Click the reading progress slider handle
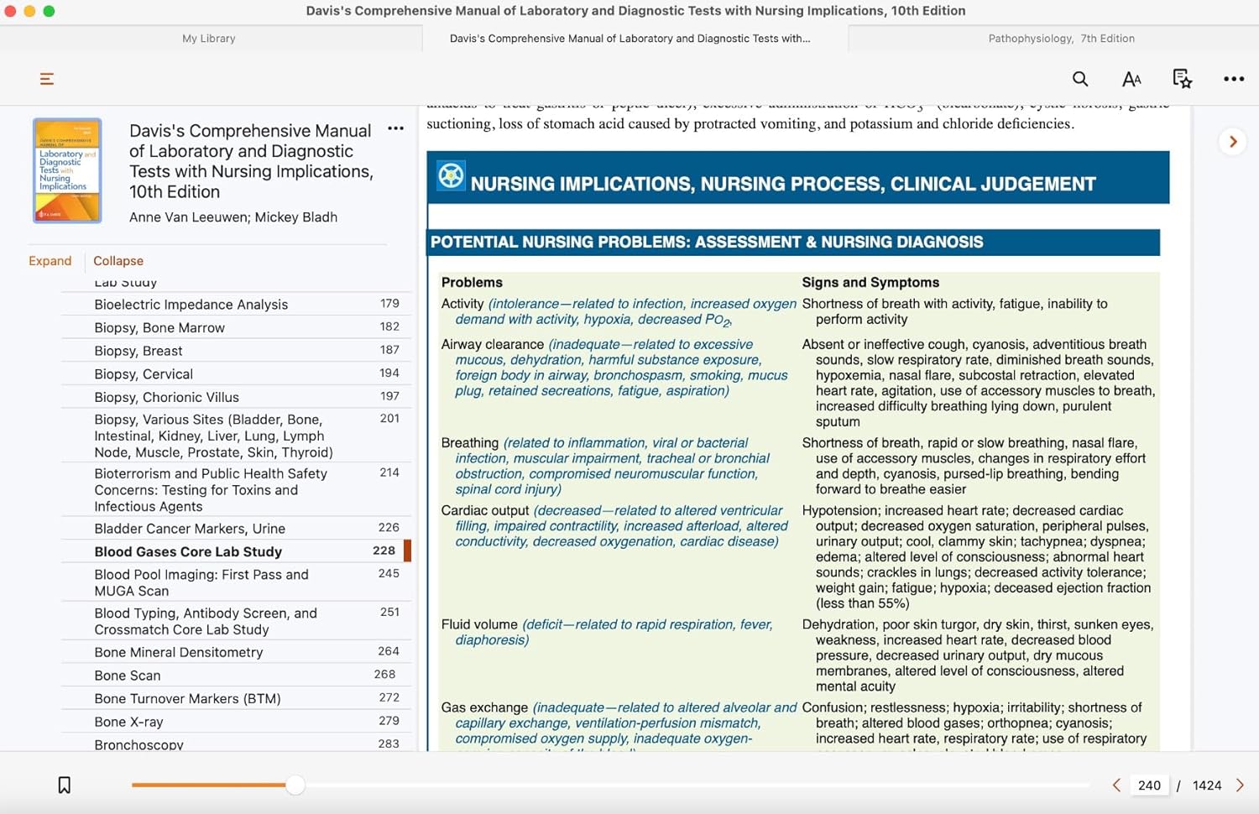Image resolution: width=1259 pixels, height=814 pixels. (x=295, y=785)
